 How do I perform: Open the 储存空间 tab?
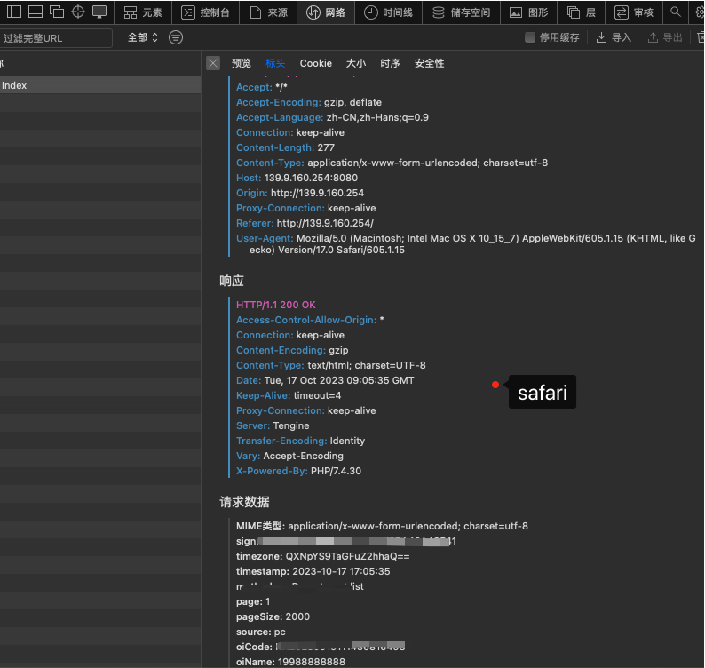pos(461,12)
